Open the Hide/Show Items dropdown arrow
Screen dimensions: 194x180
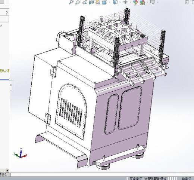coord(130,2)
